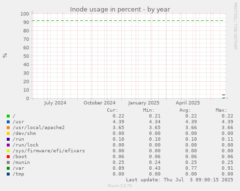The image size is (240, 191).
Task: Click the 50 y-axis tick label
Action: click(x=26, y=56)
